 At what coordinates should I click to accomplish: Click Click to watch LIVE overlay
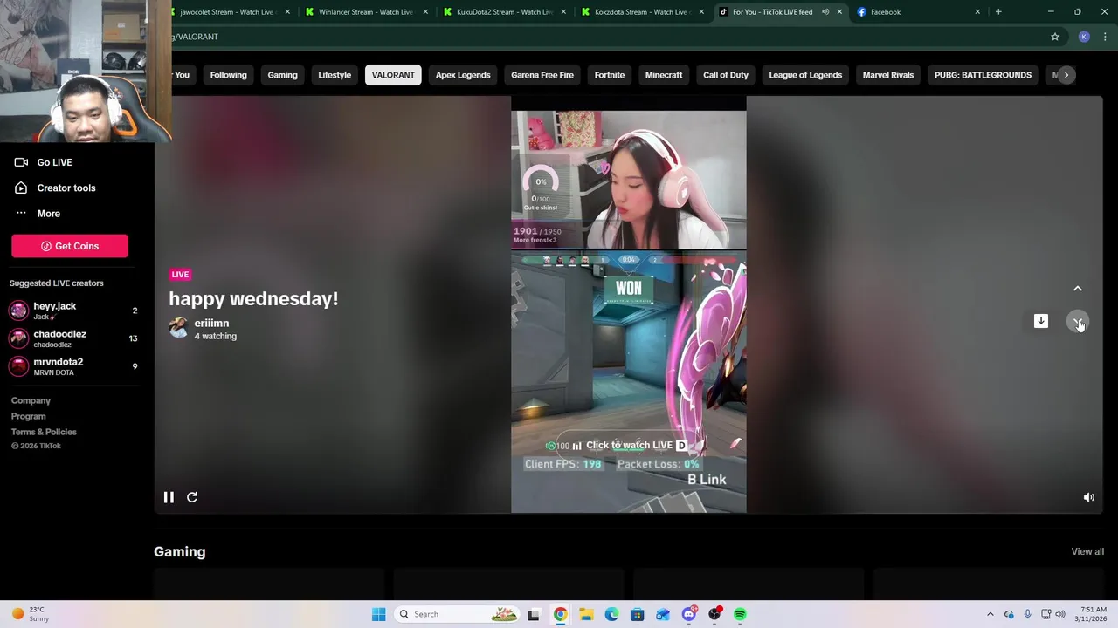click(x=629, y=445)
